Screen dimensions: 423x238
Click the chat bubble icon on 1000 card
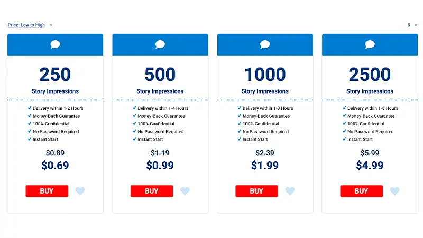[x=265, y=44]
